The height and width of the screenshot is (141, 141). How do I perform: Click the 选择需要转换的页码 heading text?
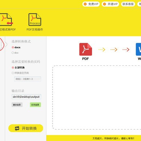click(x=26, y=61)
